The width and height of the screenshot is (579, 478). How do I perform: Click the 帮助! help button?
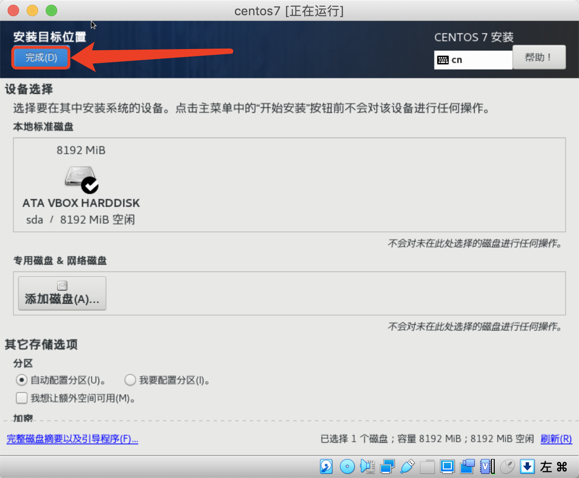539,58
